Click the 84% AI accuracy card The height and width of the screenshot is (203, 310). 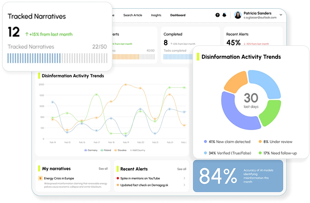238,175
